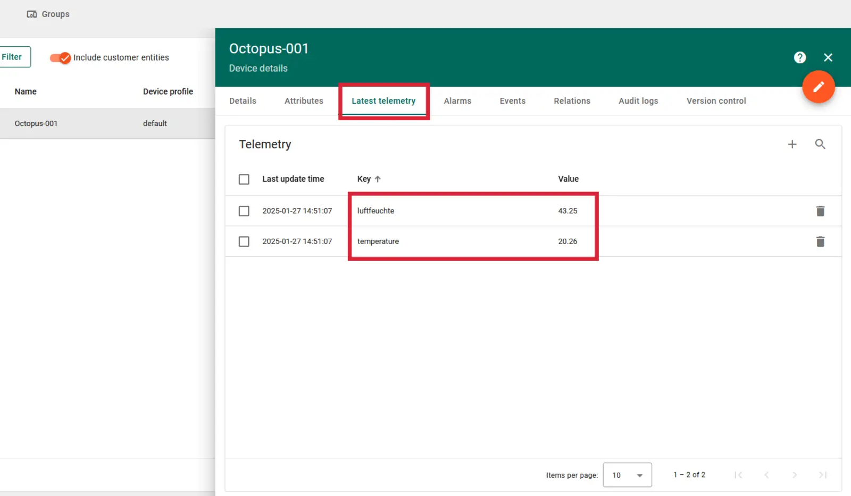
Task: Switch to the Attributes tab
Action: pos(304,101)
